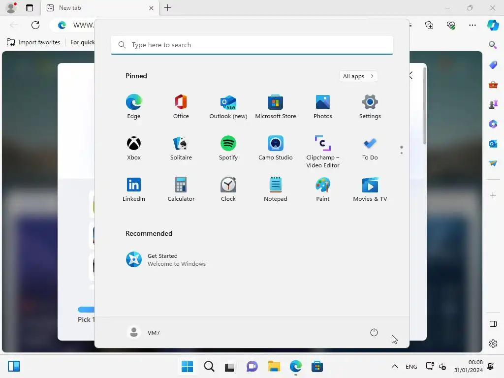504x378 pixels.
Task: Open Settings from pinned apps
Action: [x=370, y=107]
